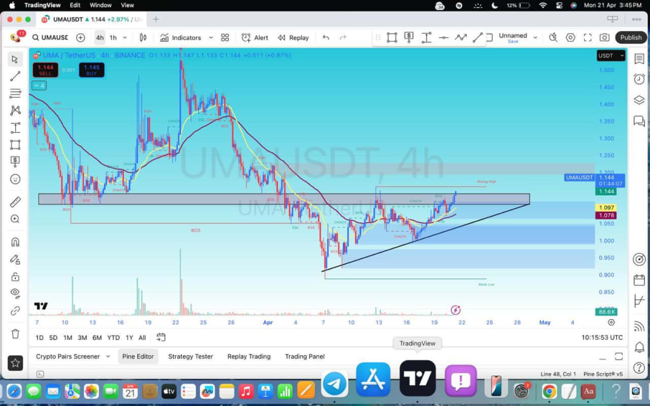This screenshot has height=406, width=650.
Task: Open the indicator templates grid icon
Action: (x=225, y=37)
